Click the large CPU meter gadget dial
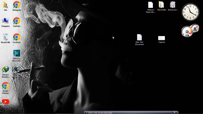The height and width of the screenshot is (114, 203). pyautogui.click(x=187, y=31)
